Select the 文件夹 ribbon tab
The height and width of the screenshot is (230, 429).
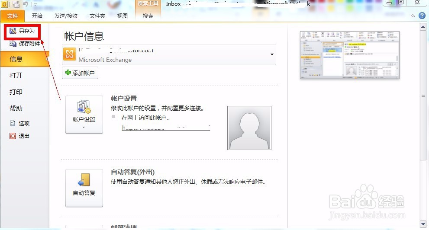pyautogui.click(x=97, y=16)
